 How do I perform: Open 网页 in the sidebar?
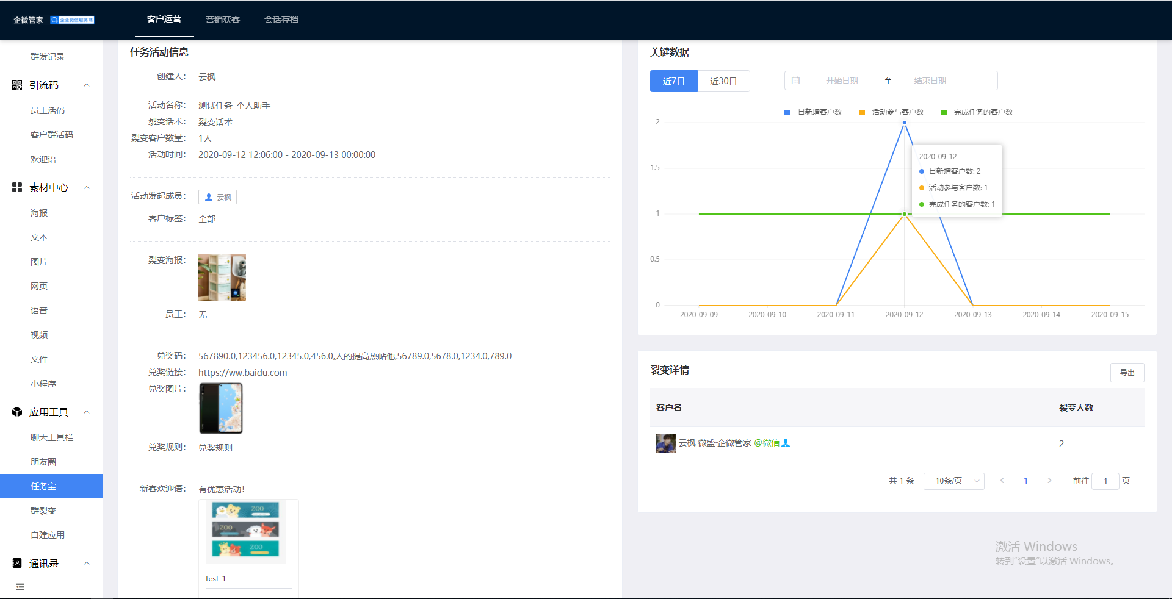click(39, 286)
